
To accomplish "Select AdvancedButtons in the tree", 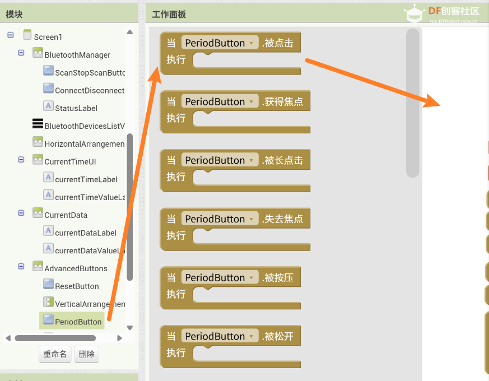I will coord(76,268).
